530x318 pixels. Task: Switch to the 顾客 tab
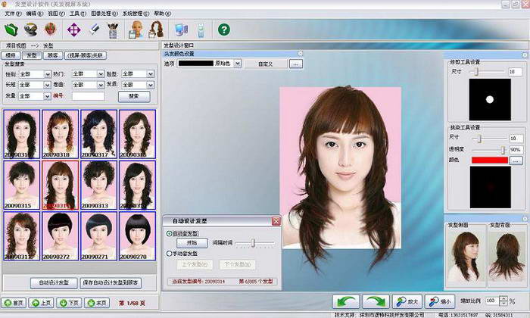pos(52,55)
